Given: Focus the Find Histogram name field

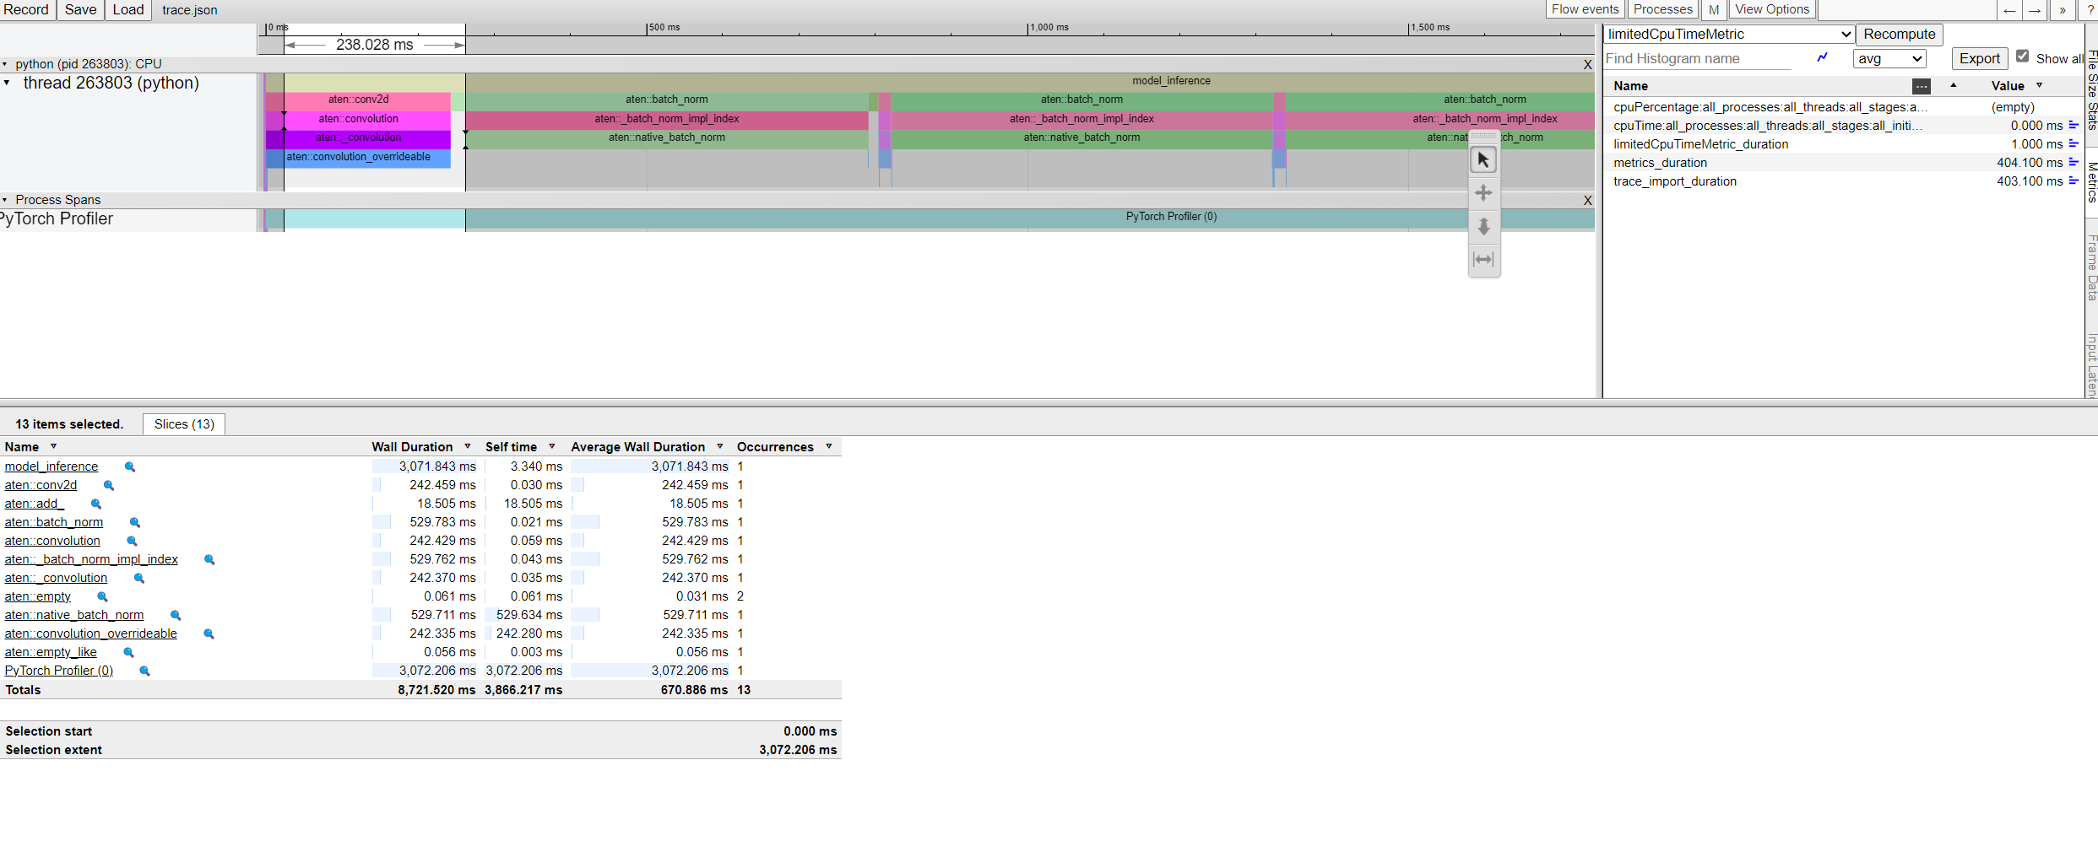Looking at the screenshot, I should click(1697, 58).
